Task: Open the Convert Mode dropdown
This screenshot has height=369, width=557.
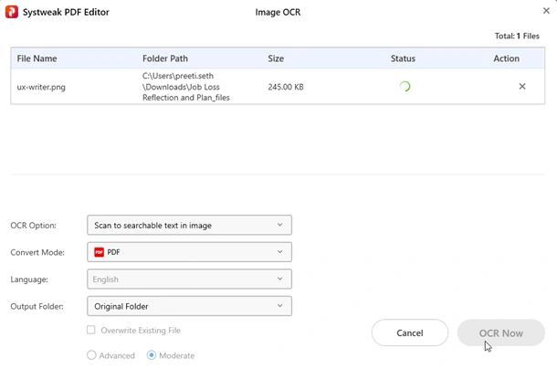Action: click(189, 252)
